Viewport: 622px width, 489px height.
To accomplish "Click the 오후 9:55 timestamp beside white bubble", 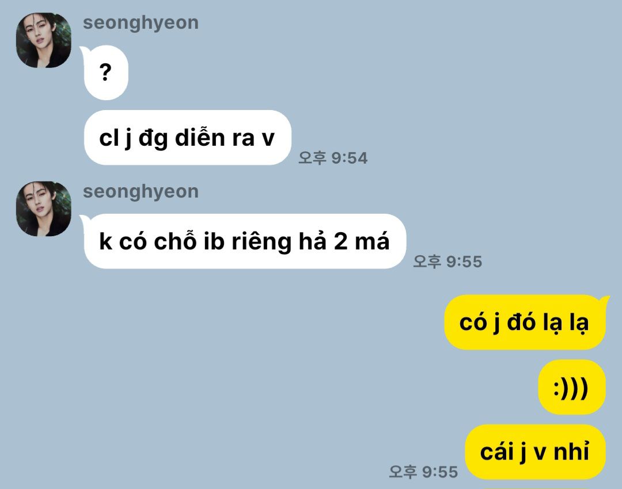I will (447, 261).
